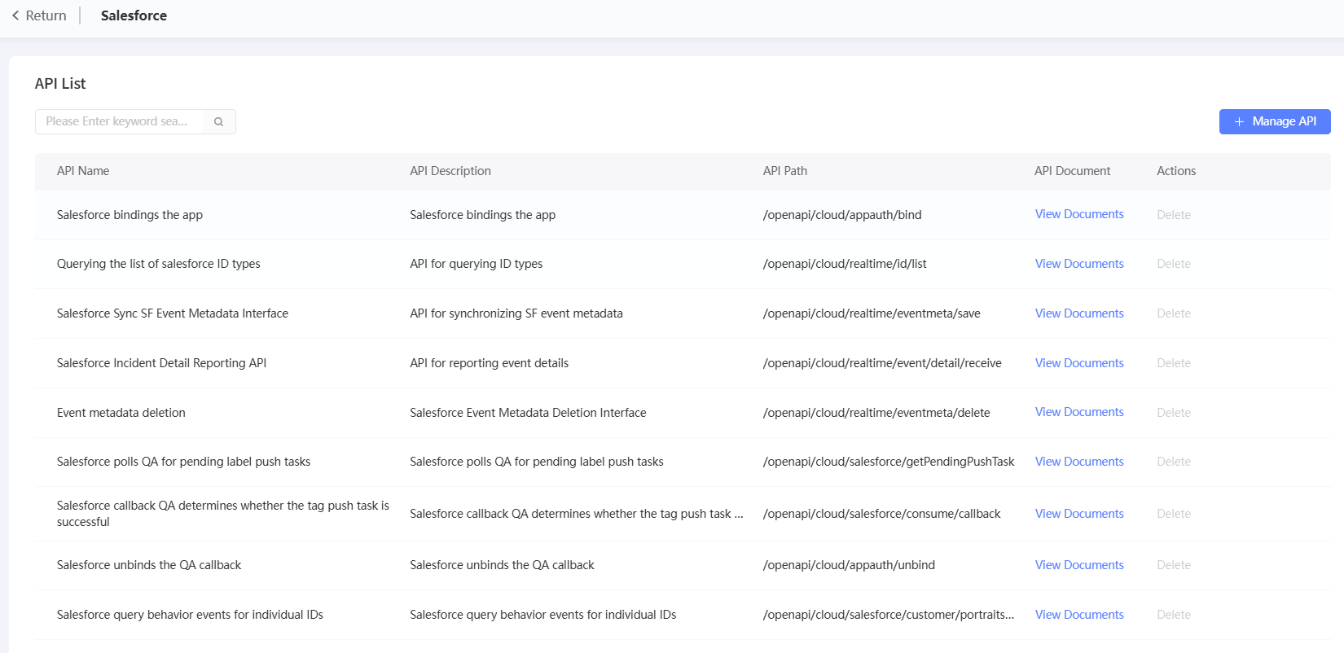Delete the Event metadata deletion row

pyautogui.click(x=1174, y=413)
